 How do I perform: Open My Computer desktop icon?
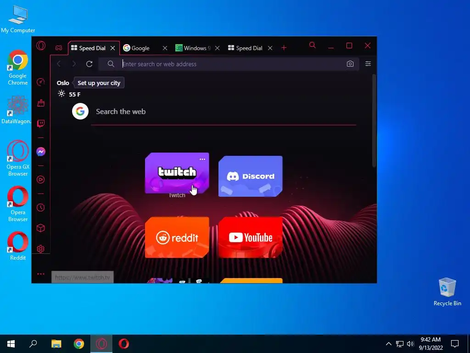coord(18,19)
